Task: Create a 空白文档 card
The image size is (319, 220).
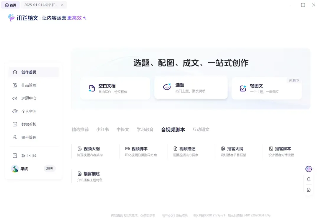Action: coord(115,88)
